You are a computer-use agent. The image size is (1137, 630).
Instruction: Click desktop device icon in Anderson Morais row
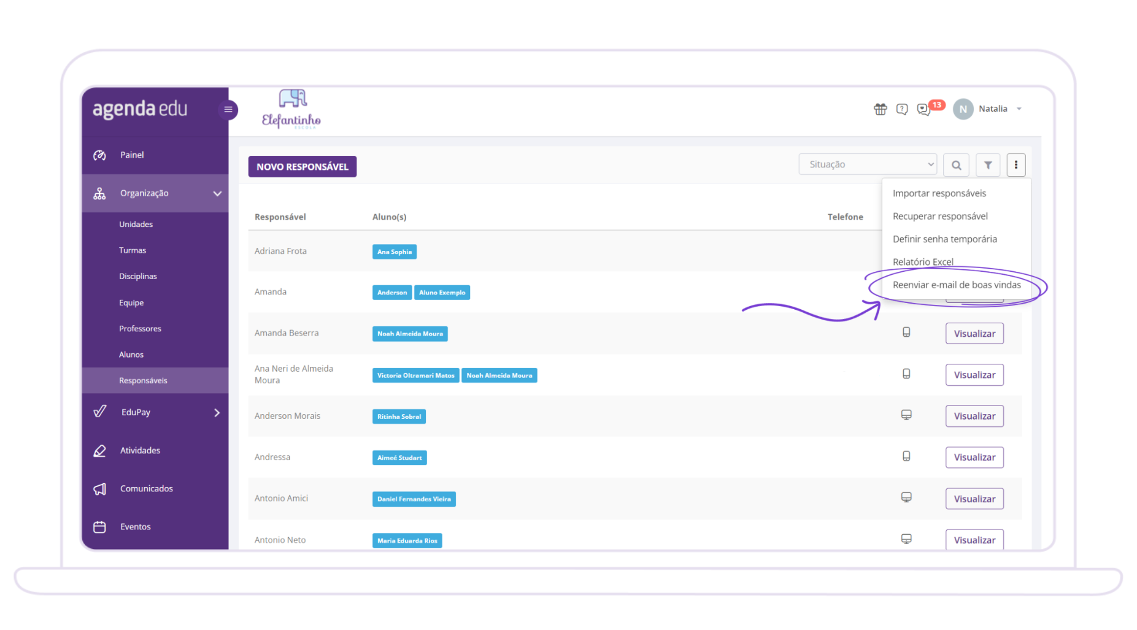click(x=906, y=415)
